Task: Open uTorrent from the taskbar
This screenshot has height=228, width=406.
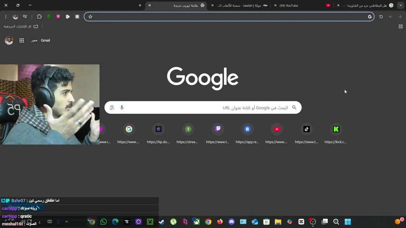Action: [x=173, y=222]
